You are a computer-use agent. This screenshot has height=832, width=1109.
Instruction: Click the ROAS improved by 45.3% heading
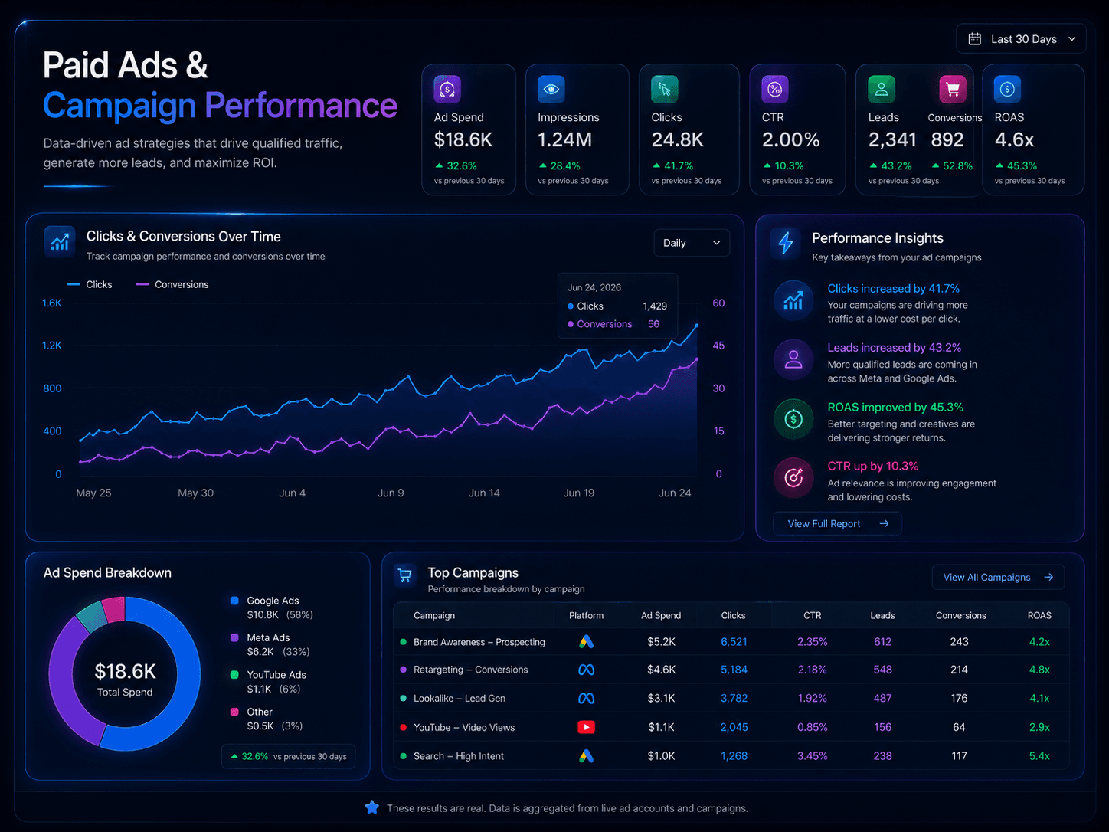[895, 408]
